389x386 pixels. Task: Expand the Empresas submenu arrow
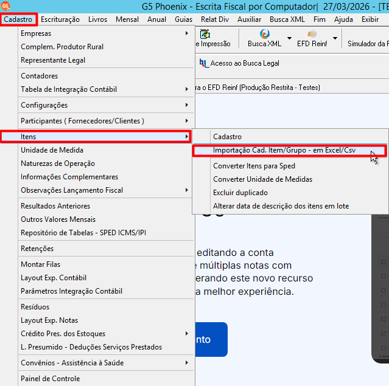click(x=186, y=33)
